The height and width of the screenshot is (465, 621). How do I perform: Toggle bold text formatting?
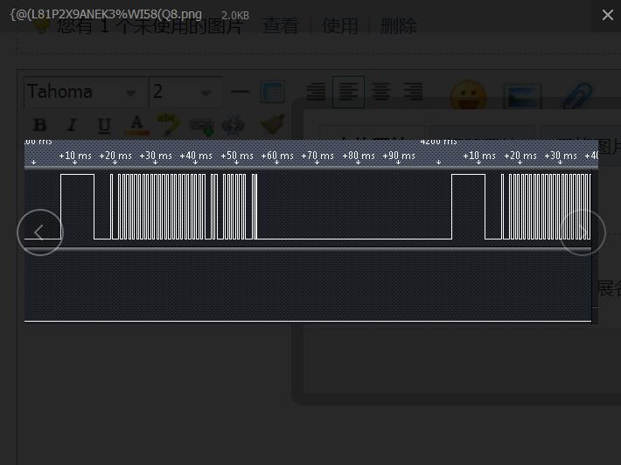click(x=39, y=125)
